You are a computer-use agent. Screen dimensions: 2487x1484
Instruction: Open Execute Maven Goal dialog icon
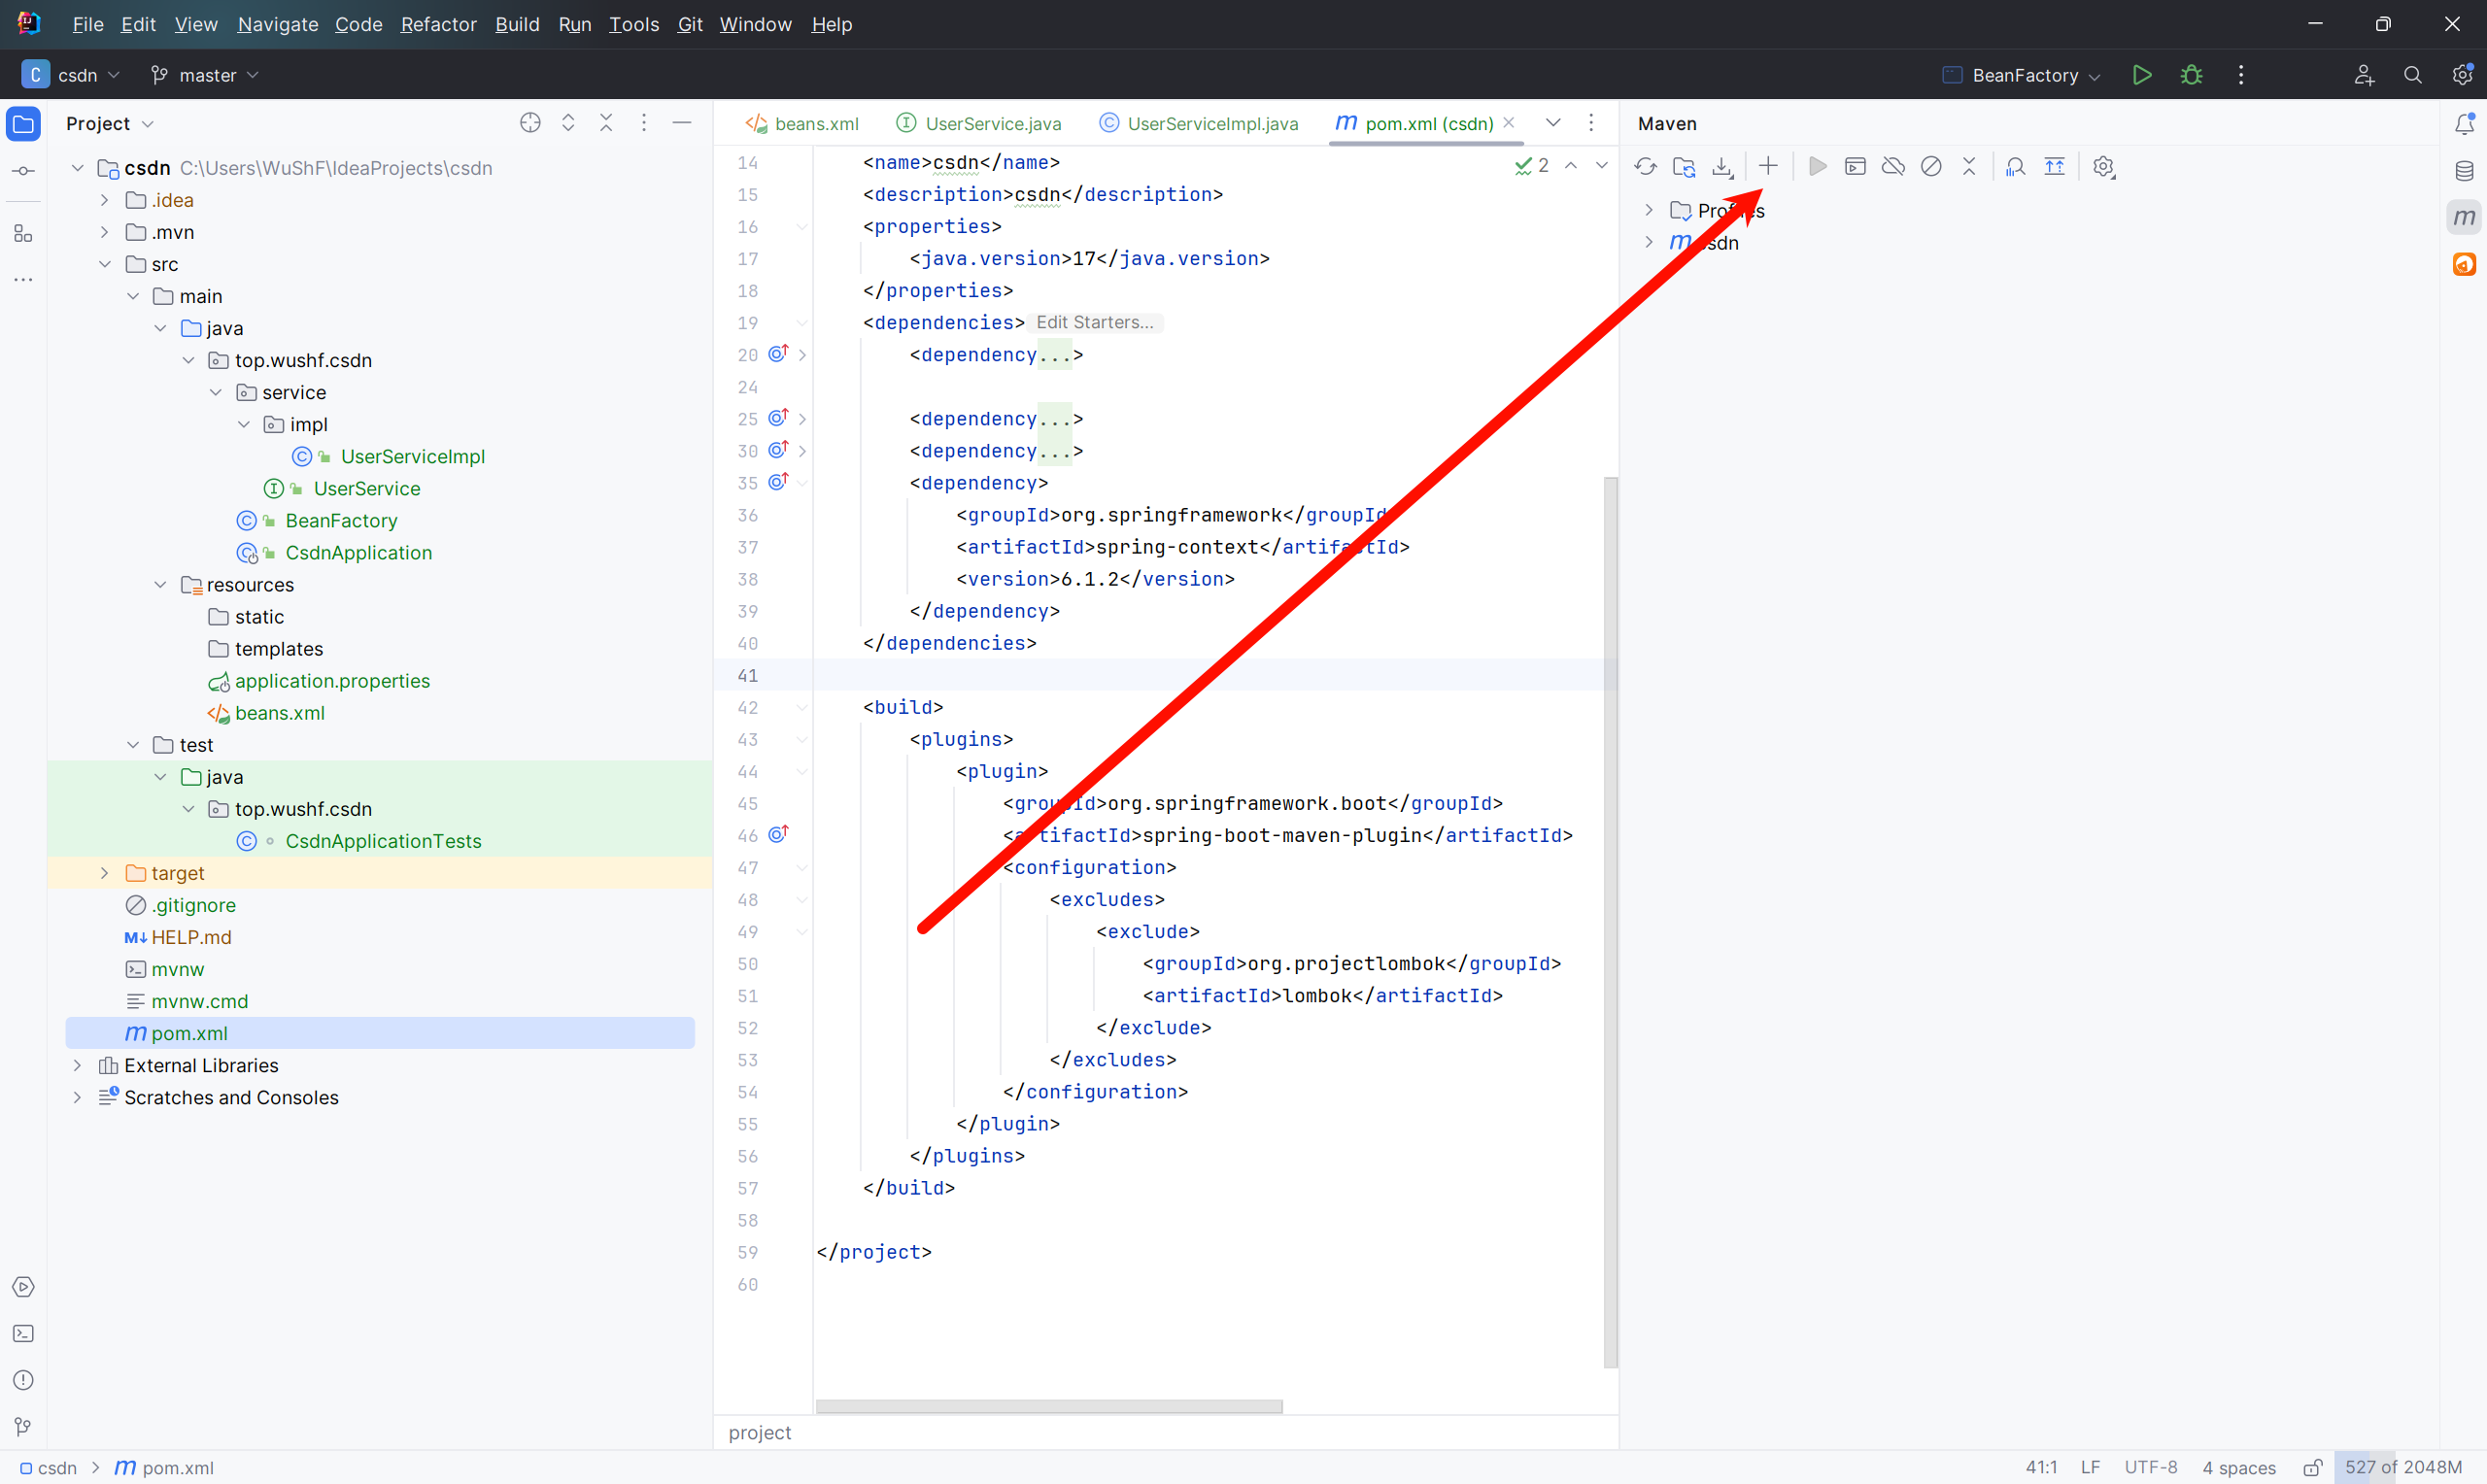[1855, 166]
